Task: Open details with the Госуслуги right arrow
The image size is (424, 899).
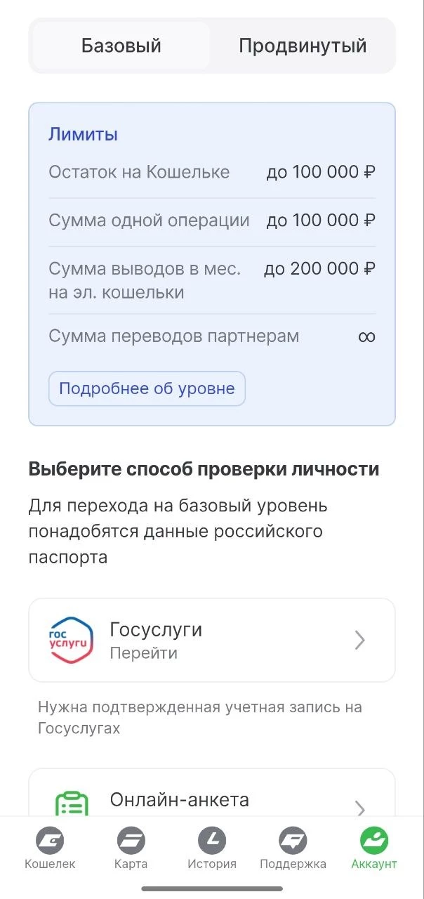Action: click(360, 640)
